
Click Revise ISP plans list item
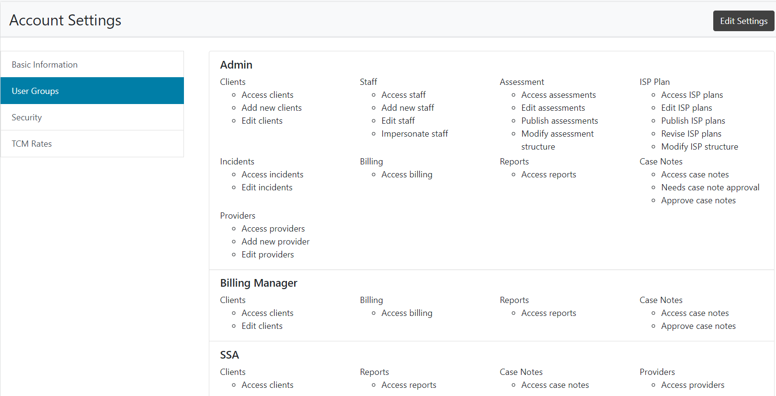pyautogui.click(x=691, y=134)
